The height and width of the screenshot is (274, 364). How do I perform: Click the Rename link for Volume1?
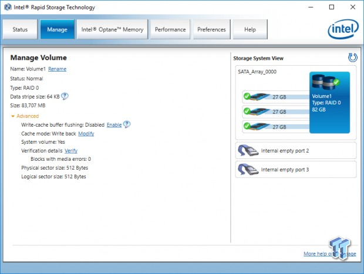pos(57,69)
